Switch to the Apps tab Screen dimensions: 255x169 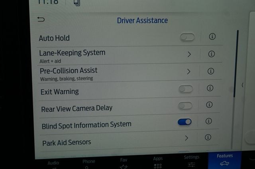pos(158,163)
